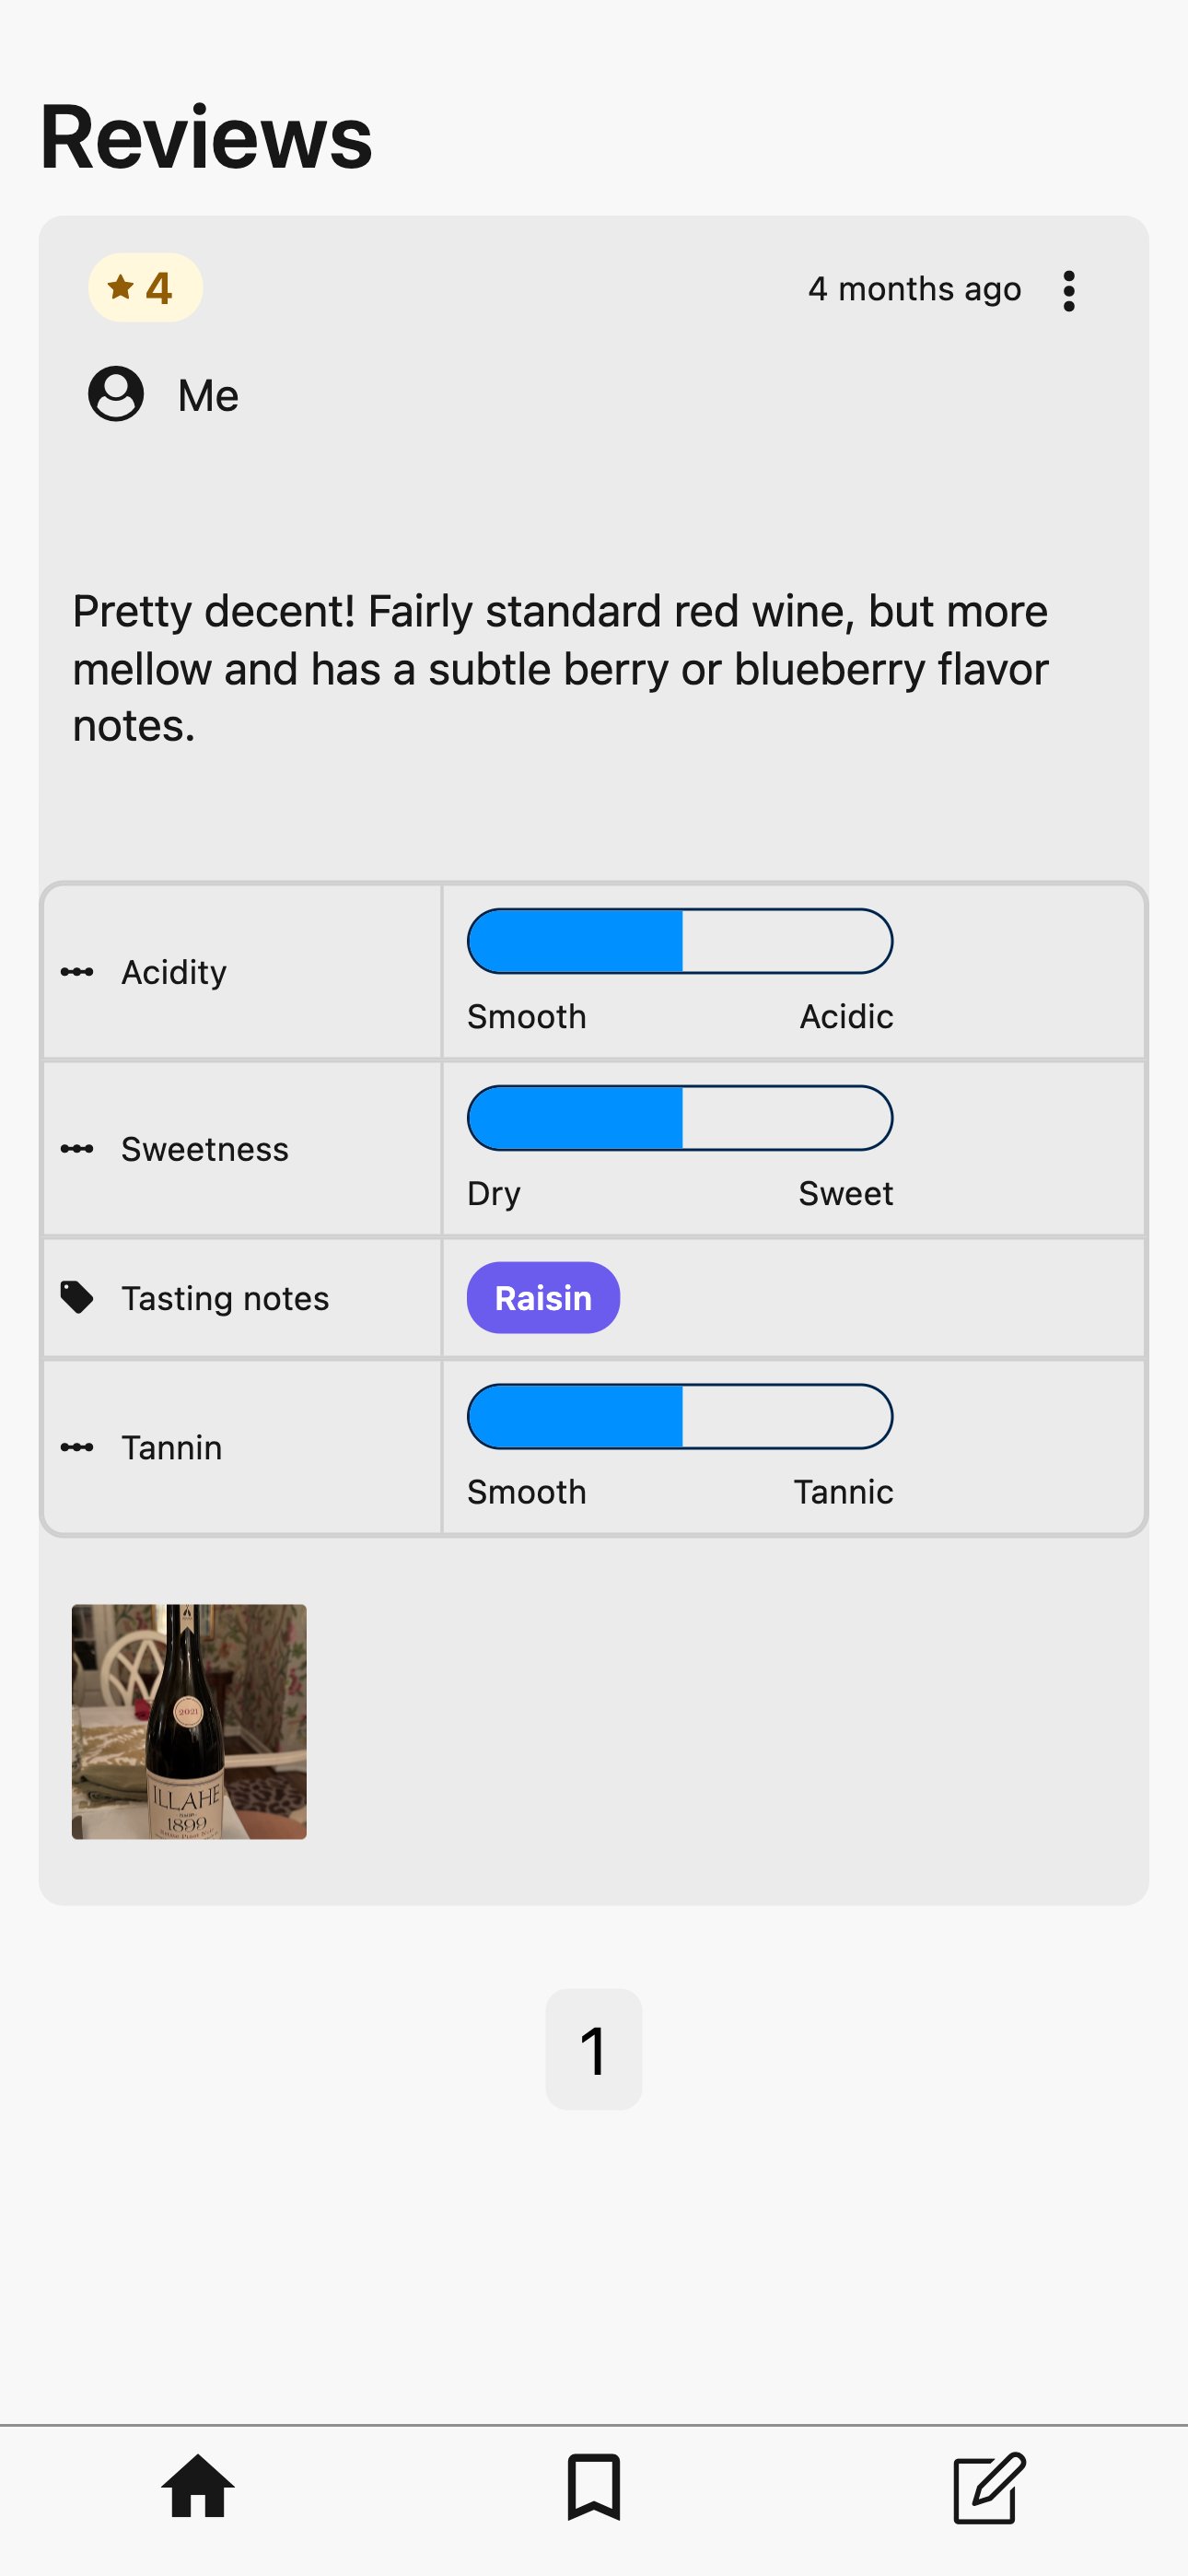Click the star rating badge showing 4
1188x2576 pixels.
[x=144, y=287]
